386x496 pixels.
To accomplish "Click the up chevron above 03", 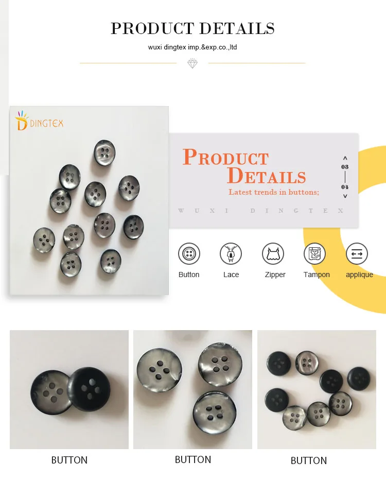I will click(345, 158).
